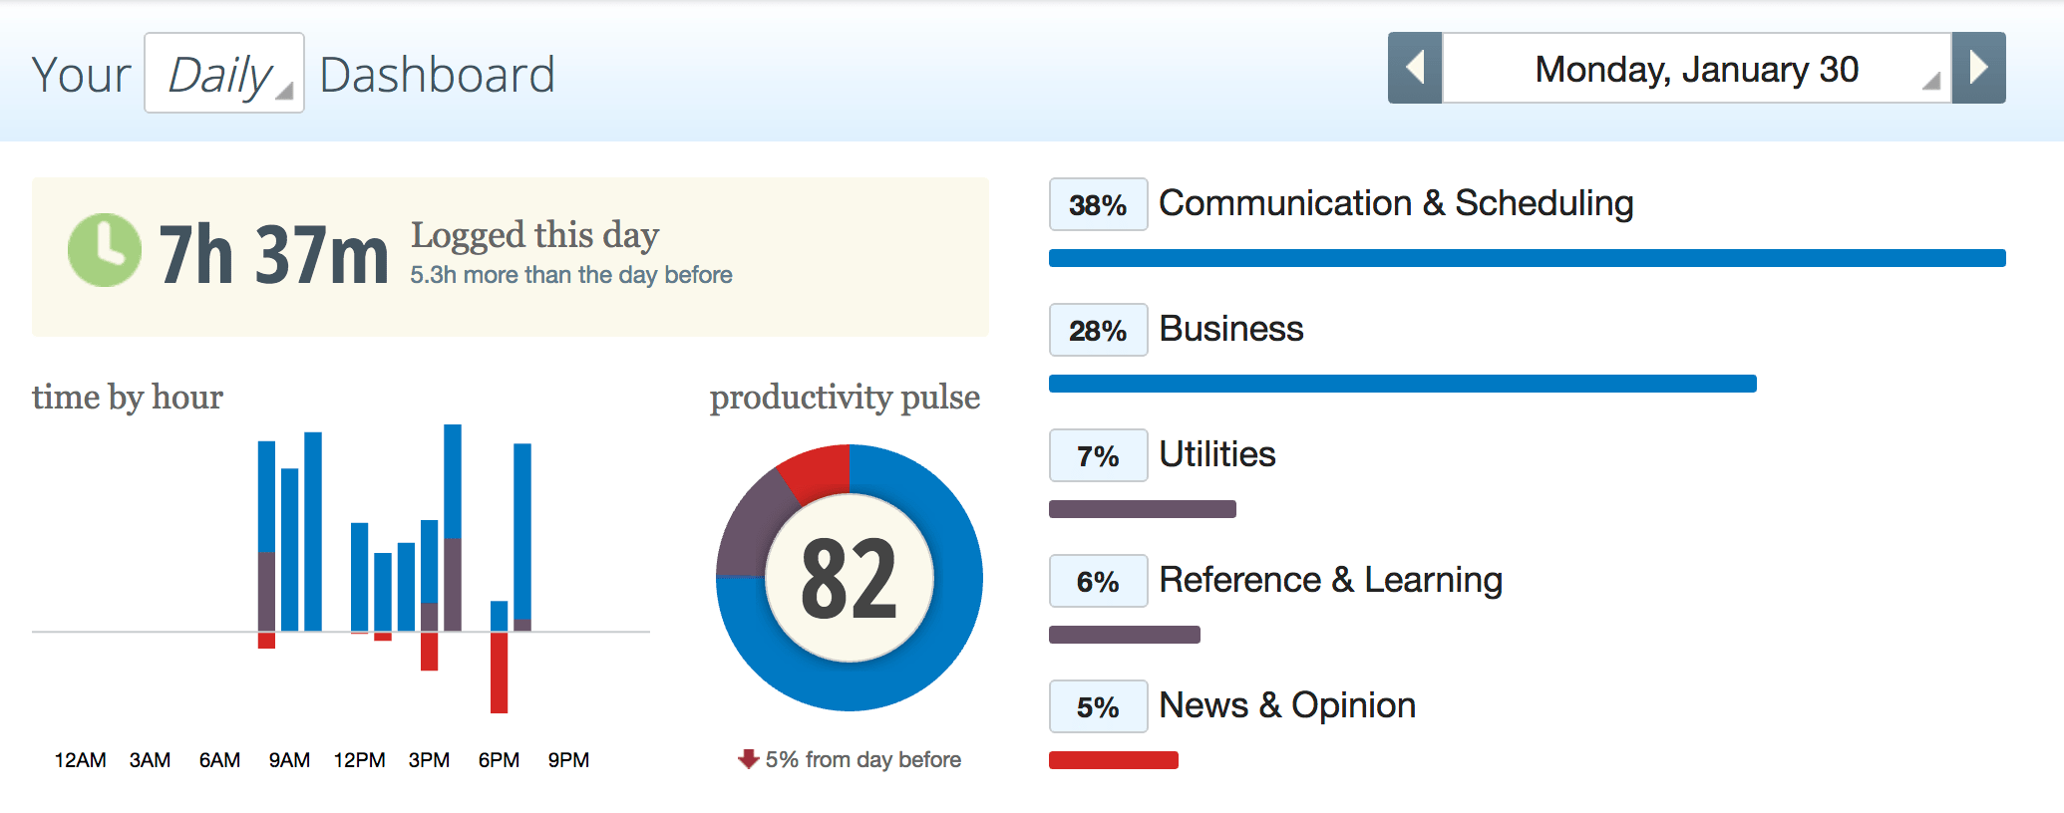Screen dimensions: 2064x813
Task: Open the Monday, January 30 date picker
Action: point(1696,69)
